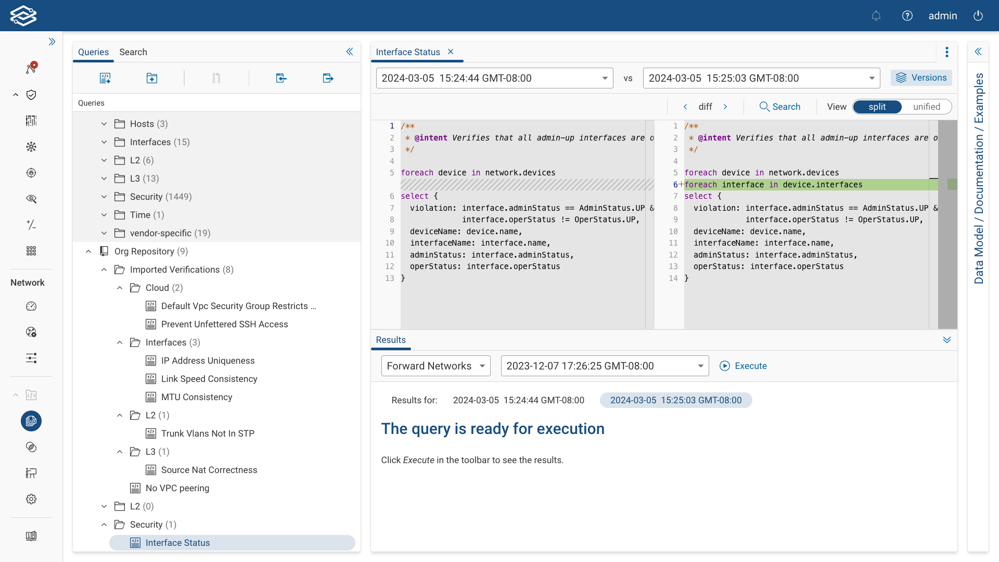This screenshot has width=999, height=562.
Task: Open the Forward Networks network selector
Action: pyautogui.click(x=436, y=366)
